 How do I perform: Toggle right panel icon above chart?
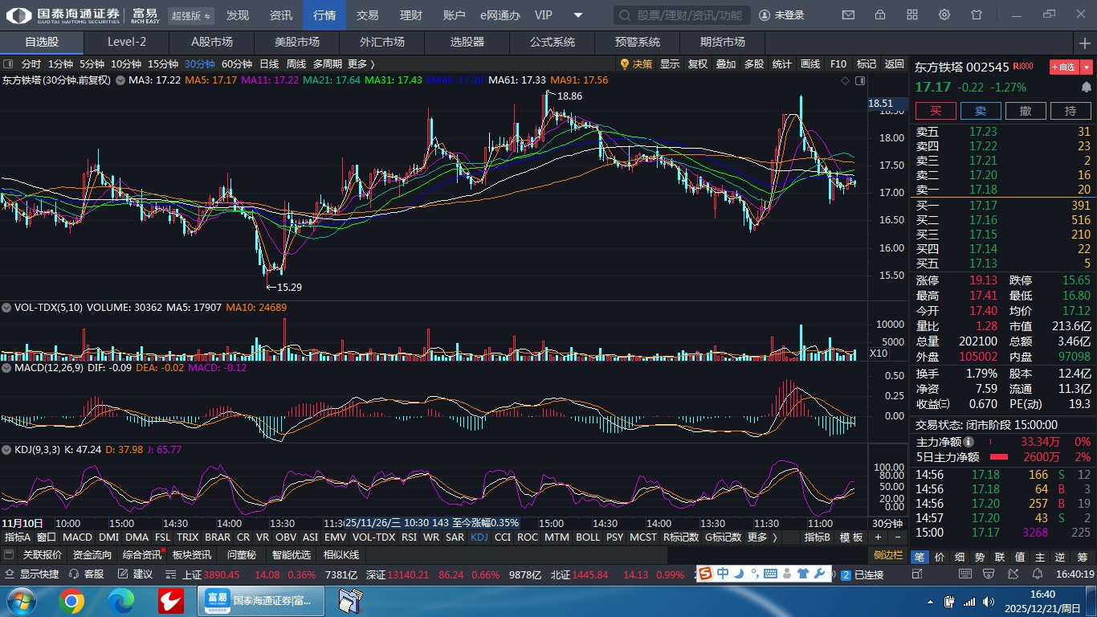(860, 80)
